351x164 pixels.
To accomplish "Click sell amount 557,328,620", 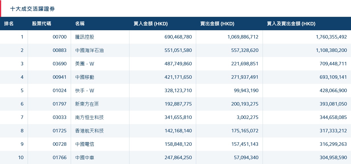I will pyautogui.click(x=245, y=50).
